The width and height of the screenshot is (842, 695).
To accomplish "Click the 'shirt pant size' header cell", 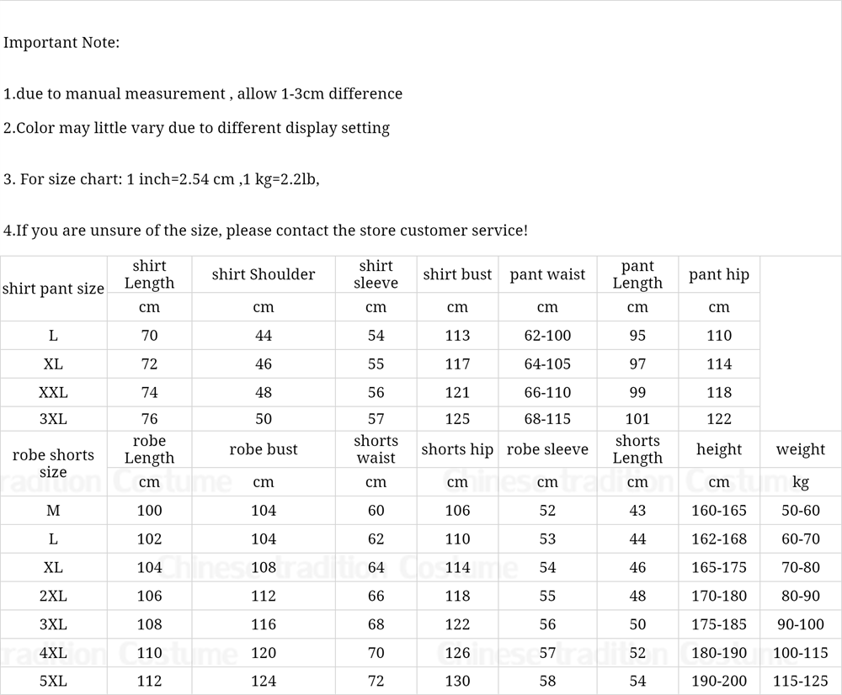I will [x=53, y=289].
